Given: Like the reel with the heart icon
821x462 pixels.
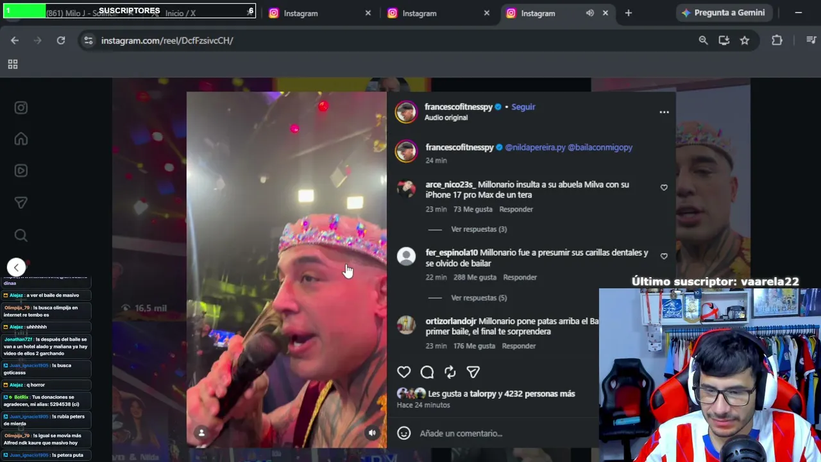Looking at the screenshot, I should 403,372.
